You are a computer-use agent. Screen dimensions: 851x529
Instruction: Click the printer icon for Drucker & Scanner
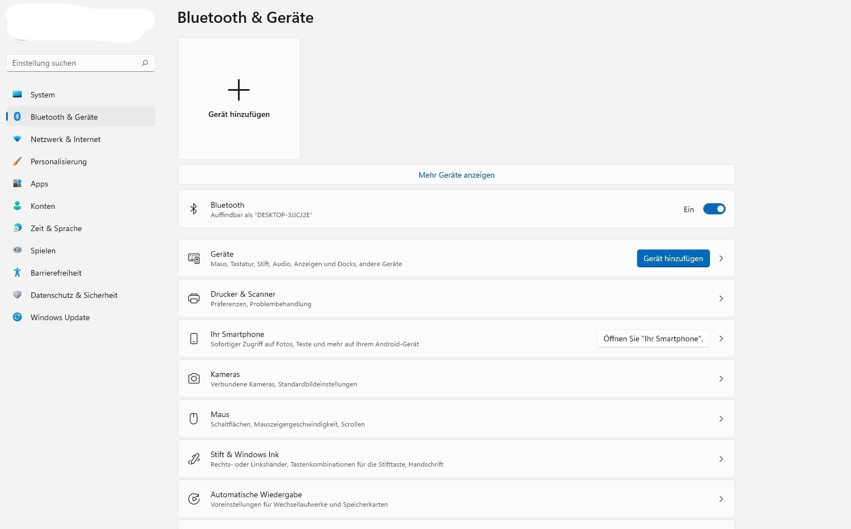pyautogui.click(x=193, y=298)
